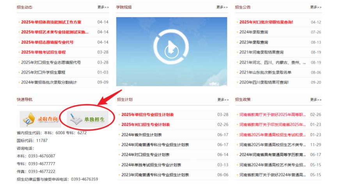Open 2024年河南省具有普通高等学历教育 policy
Image resolution: width=337 pixels, height=187 pixels.
[x=273, y=155]
